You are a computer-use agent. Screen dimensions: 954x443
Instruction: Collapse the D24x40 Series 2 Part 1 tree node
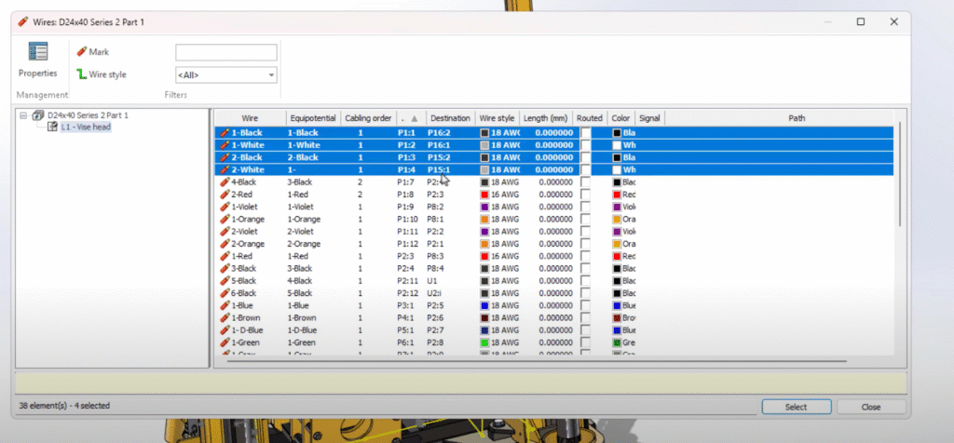(23, 115)
